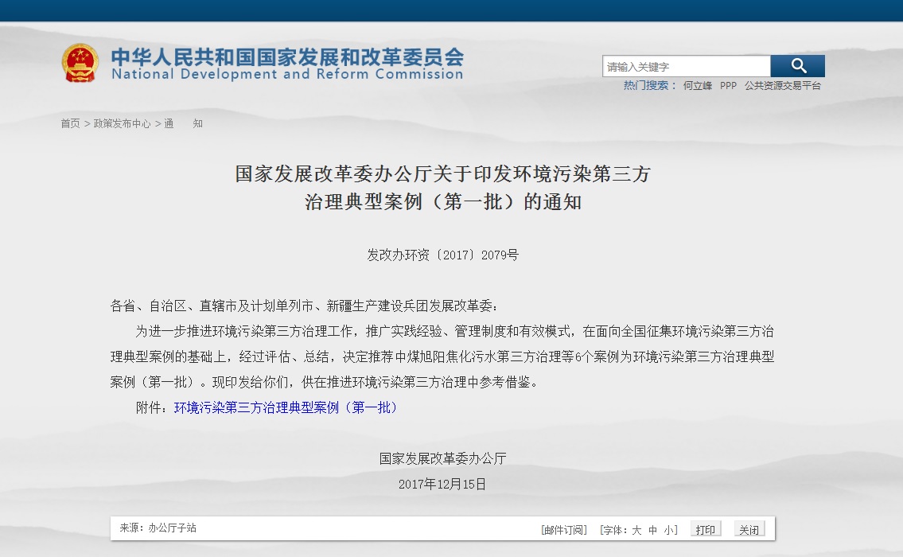This screenshot has width=903, height=557.
Task: Click the date text 2017年12月15日
Action: click(x=442, y=485)
